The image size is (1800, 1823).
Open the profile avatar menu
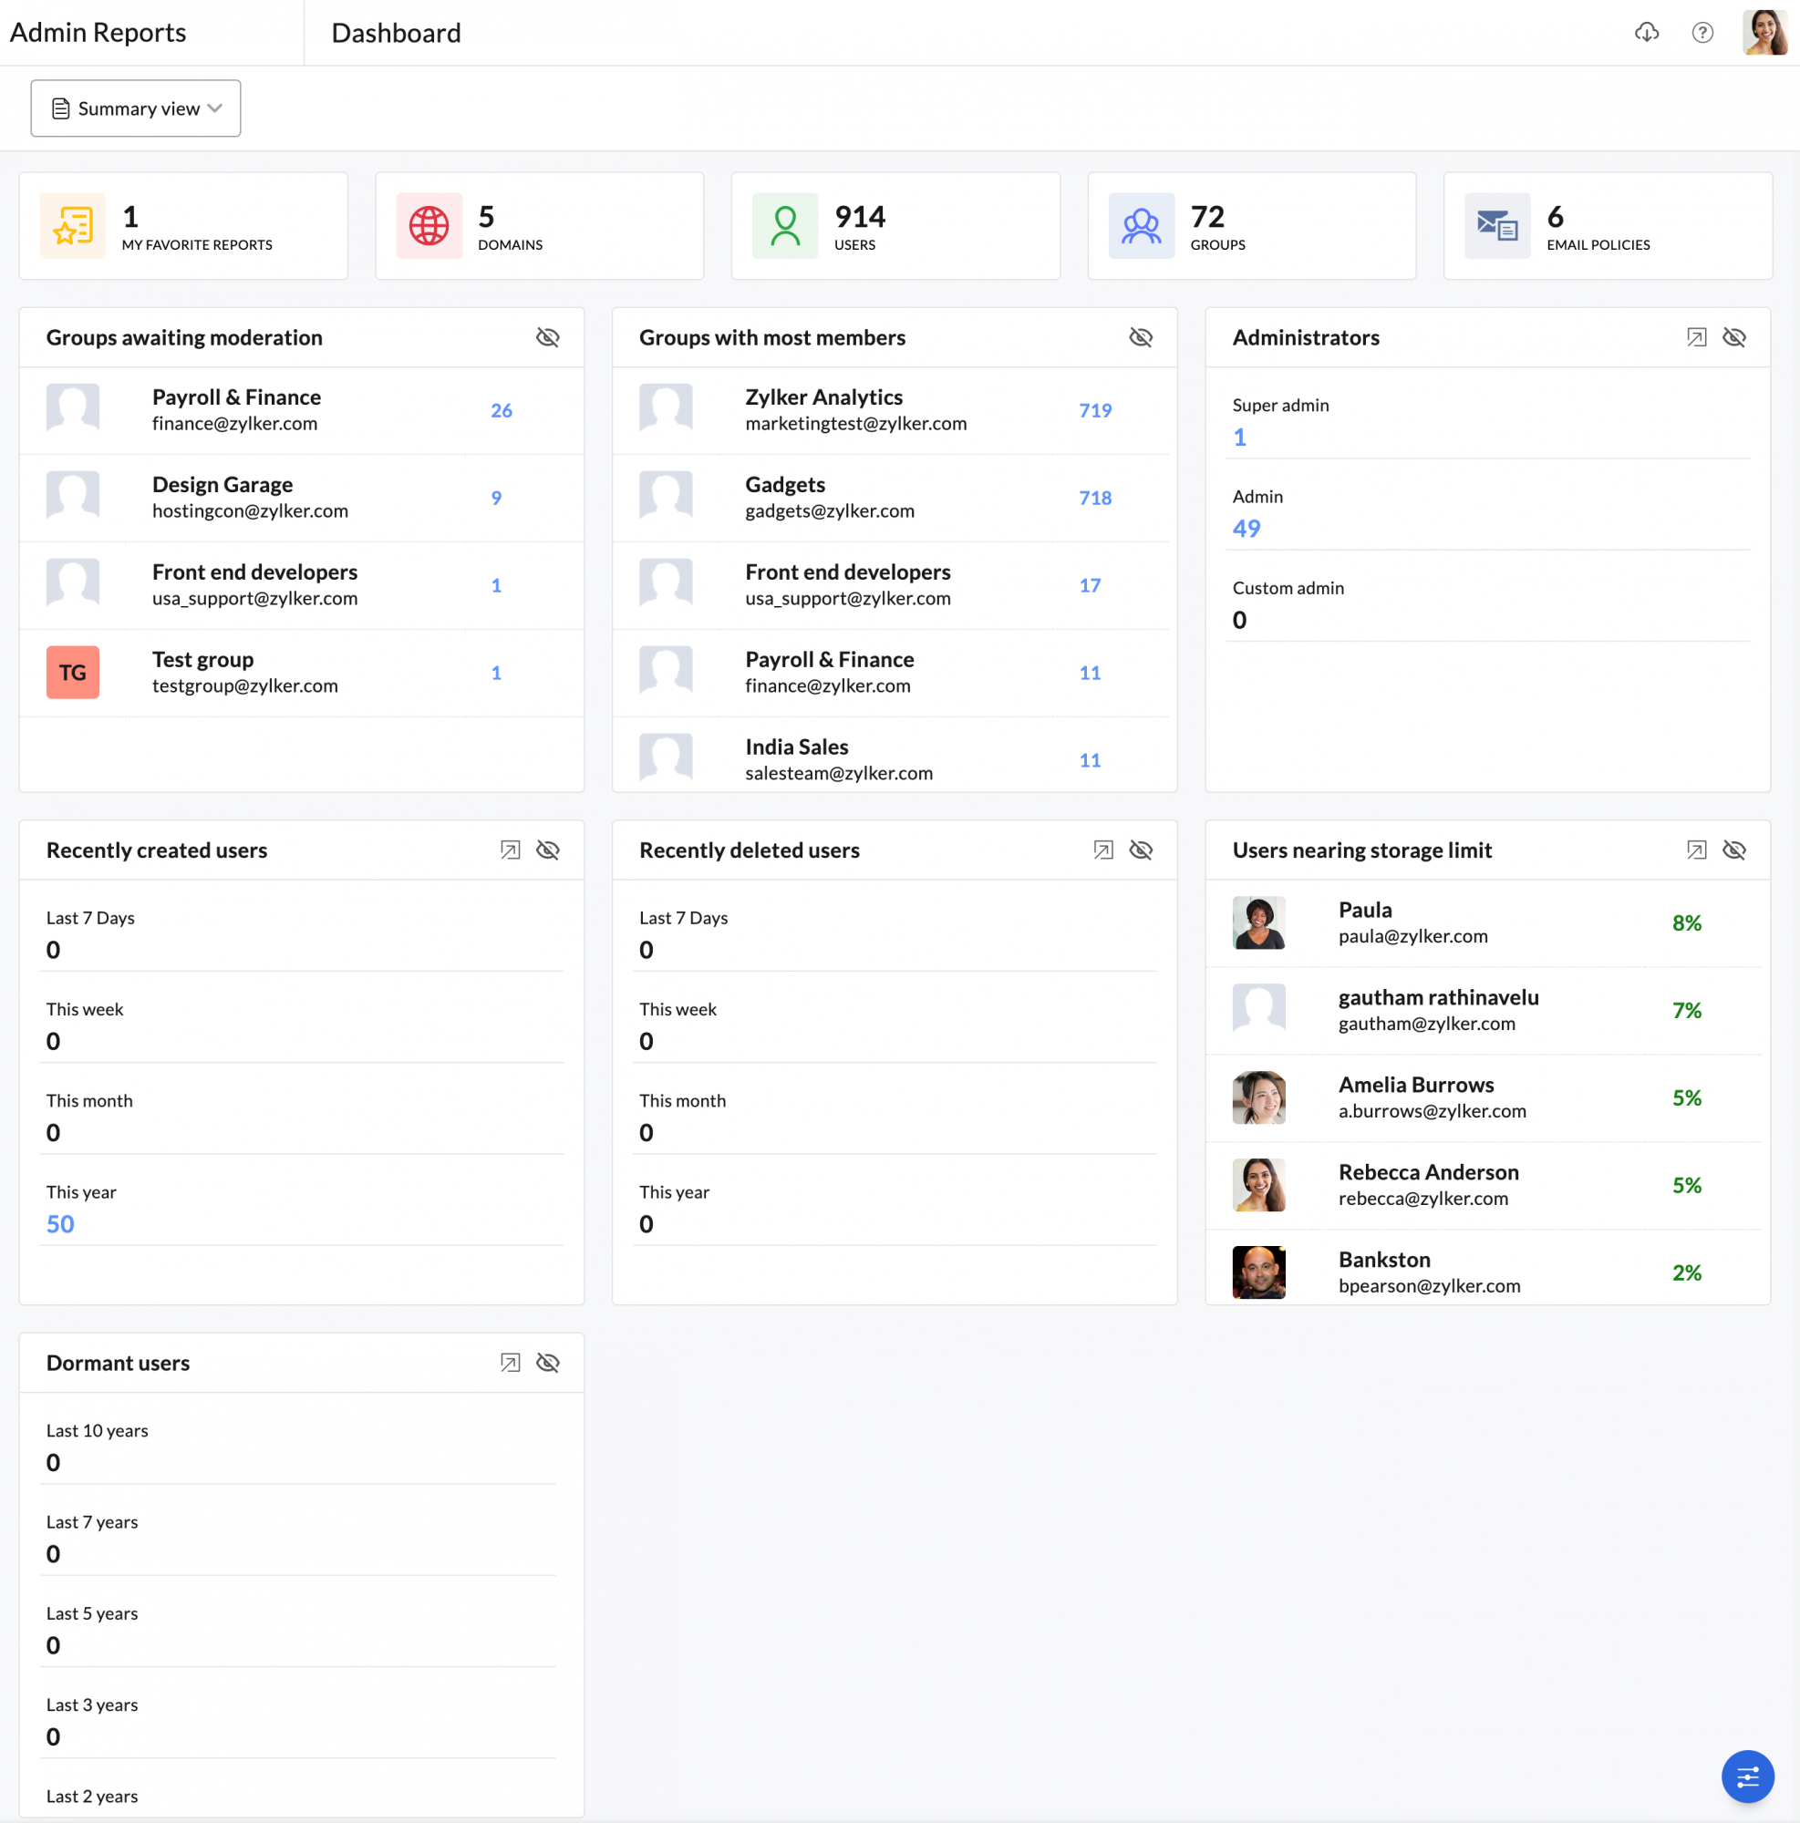pos(1764,33)
